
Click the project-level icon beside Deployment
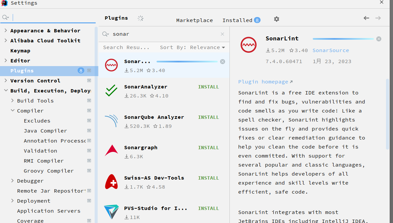89,201
